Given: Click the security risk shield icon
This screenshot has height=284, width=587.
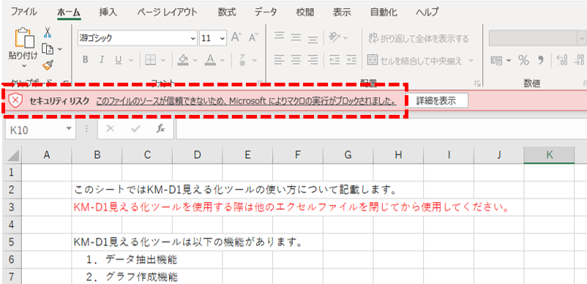Looking at the screenshot, I should (x=15, y=100).
